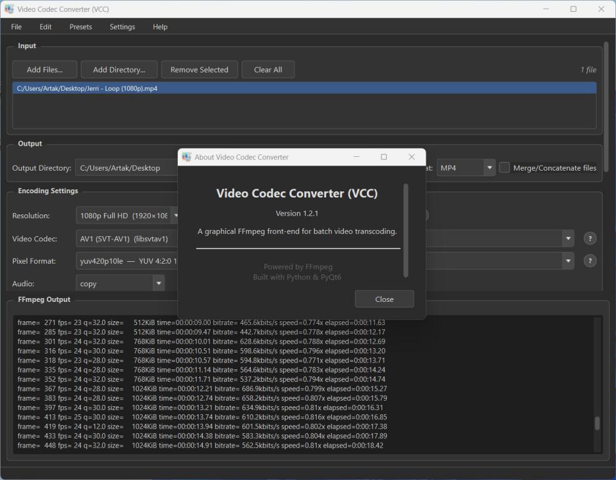616x480 pixels.
Task: Click the app icon in About dialog title bar
Action: (187, 157)
